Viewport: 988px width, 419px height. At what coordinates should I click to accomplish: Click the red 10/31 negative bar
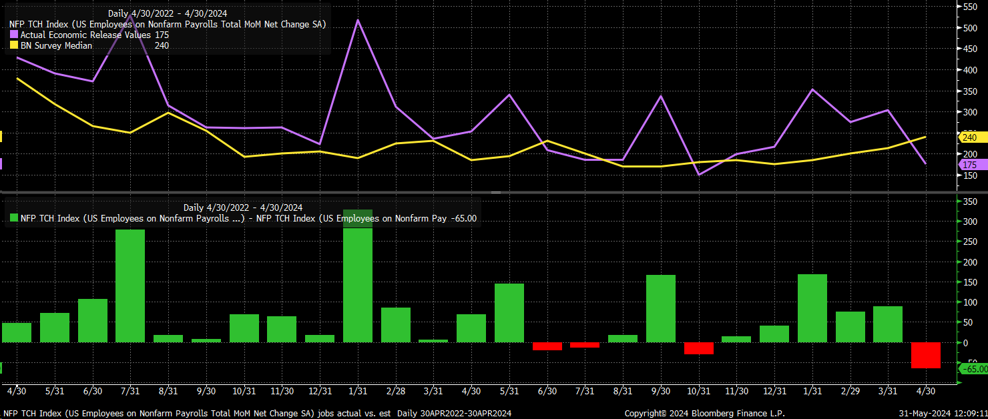(699, 348)
